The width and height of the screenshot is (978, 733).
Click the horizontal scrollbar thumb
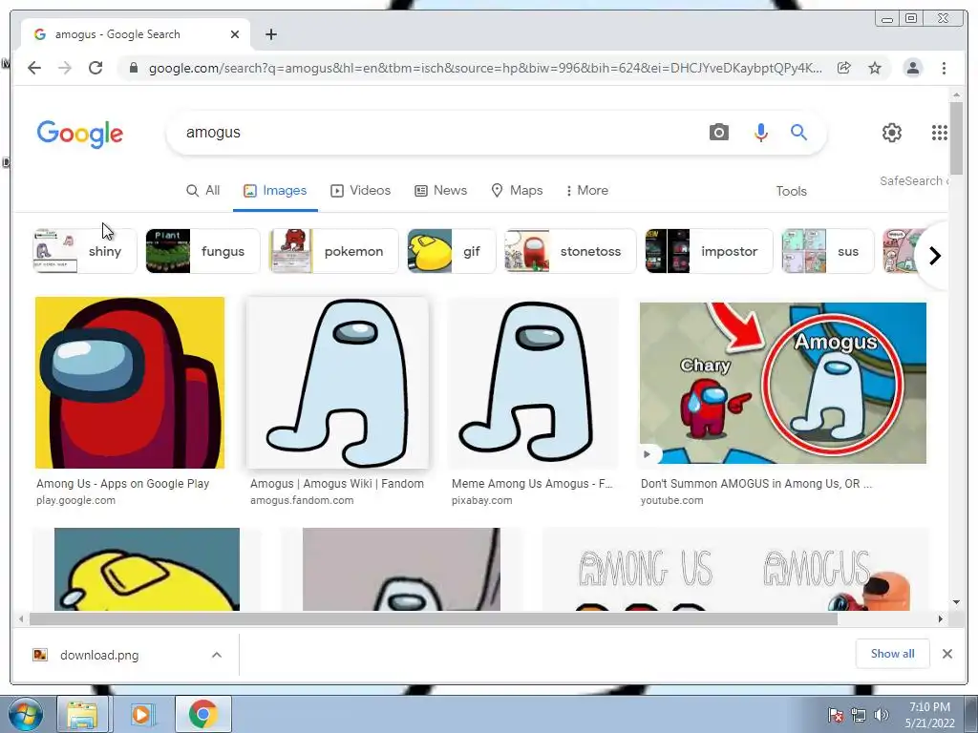tap(434, 618)
